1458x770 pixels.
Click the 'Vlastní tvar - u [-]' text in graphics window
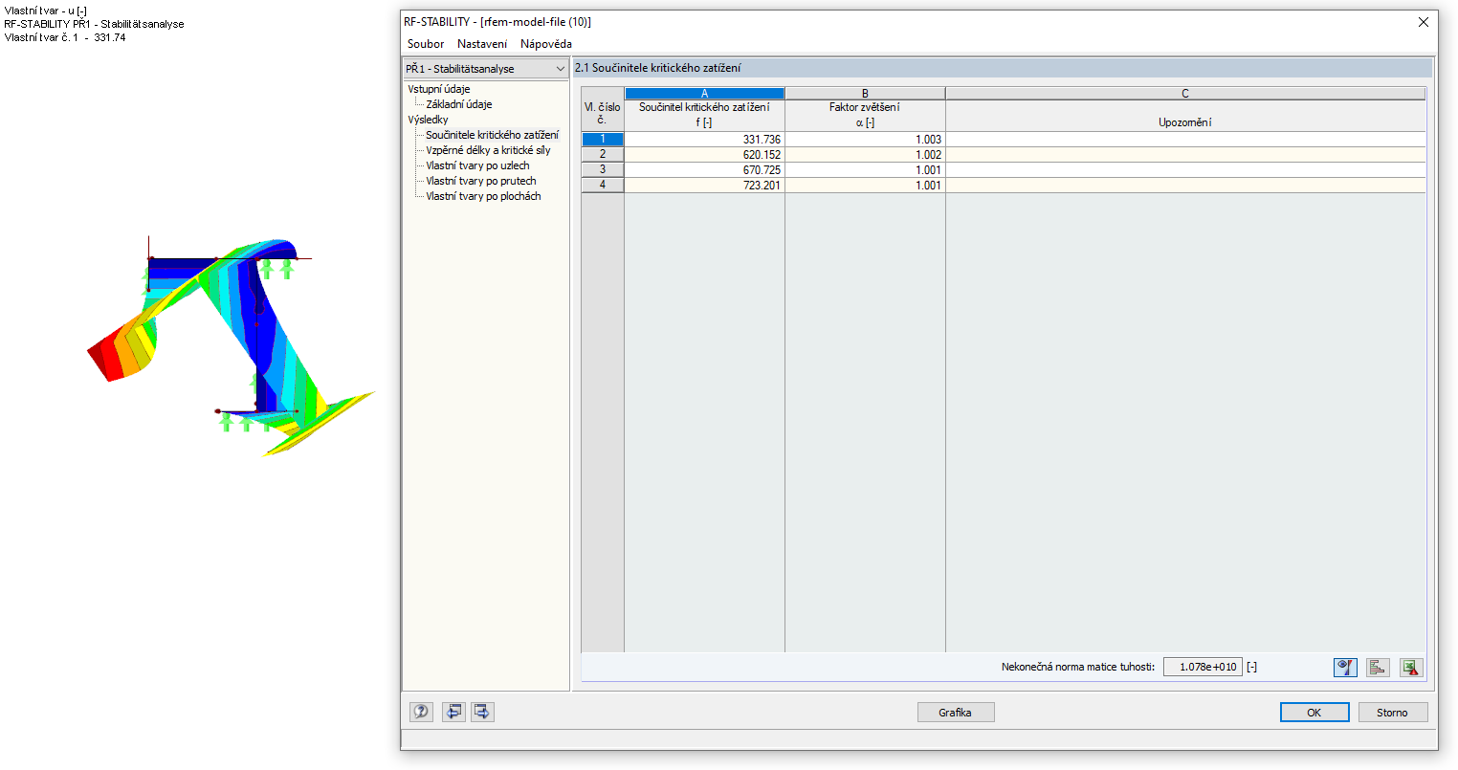46,11
